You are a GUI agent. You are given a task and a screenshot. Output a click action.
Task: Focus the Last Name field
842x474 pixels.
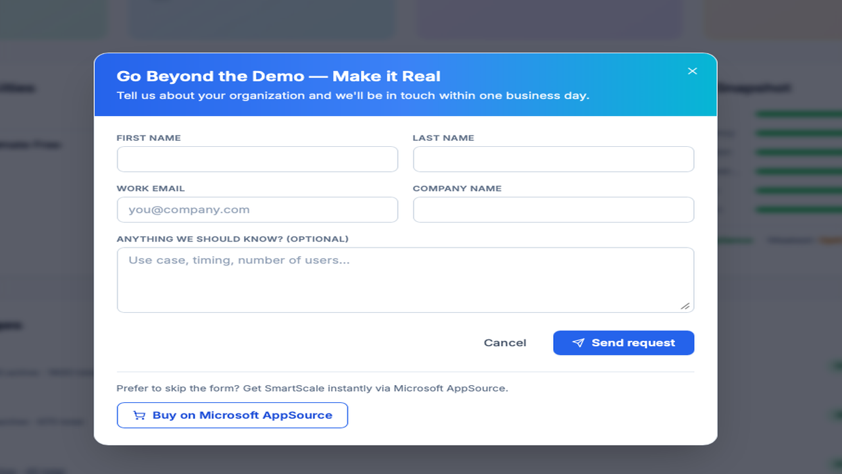pyautogui.click(x=553, y=159)
